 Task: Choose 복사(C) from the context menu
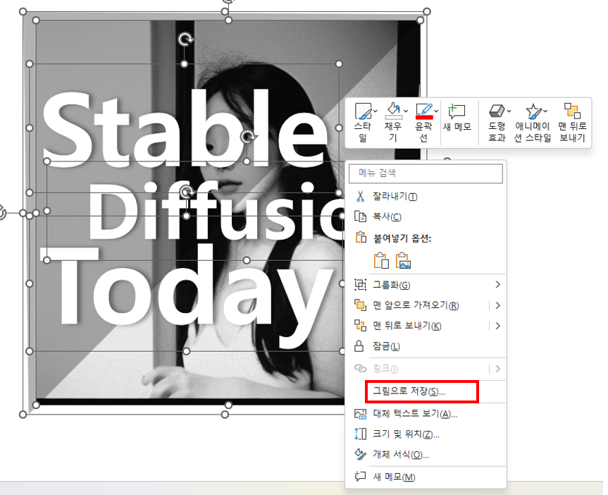pos(426,216)
